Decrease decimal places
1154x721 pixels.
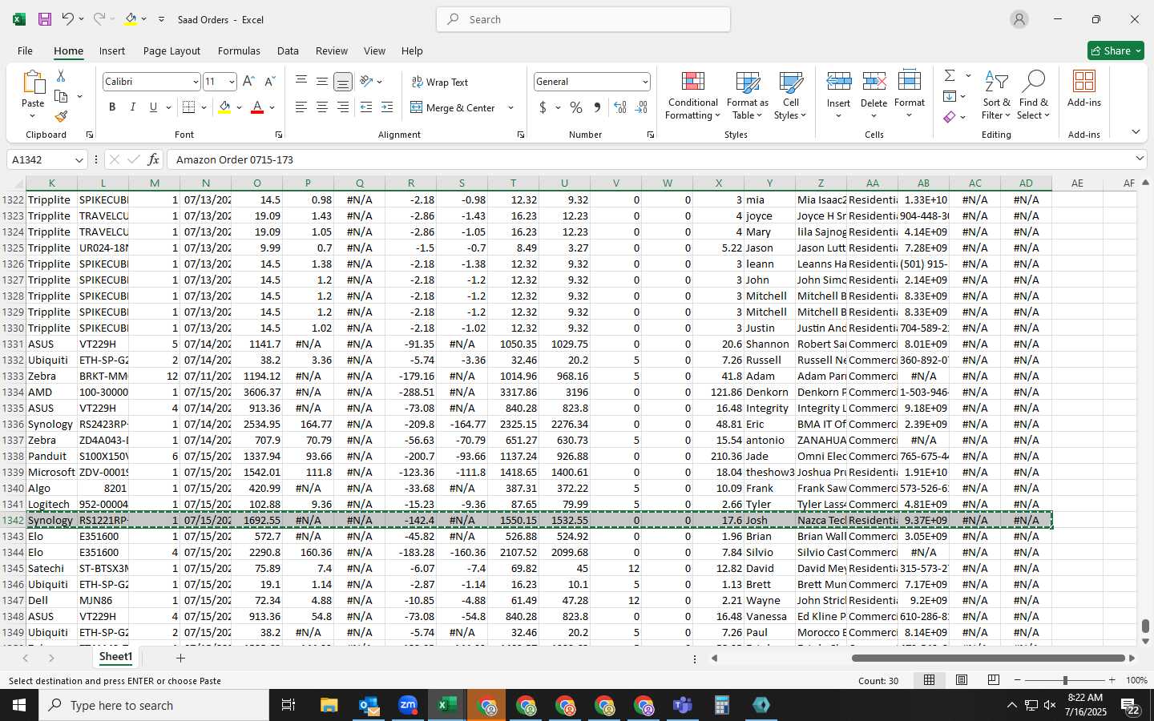tap(641, 107)
